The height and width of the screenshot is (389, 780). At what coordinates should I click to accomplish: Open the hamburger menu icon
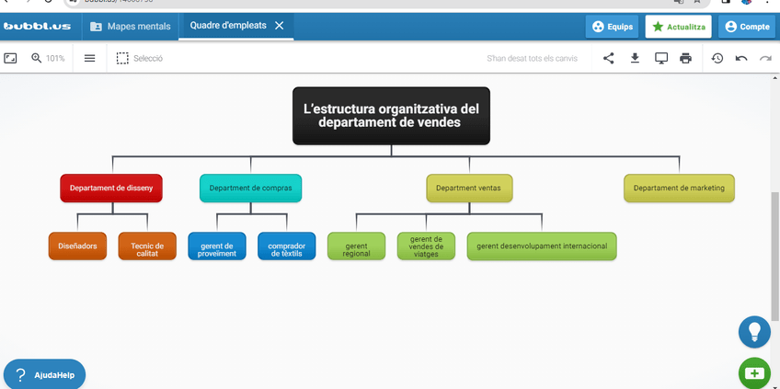coord(89,58)
